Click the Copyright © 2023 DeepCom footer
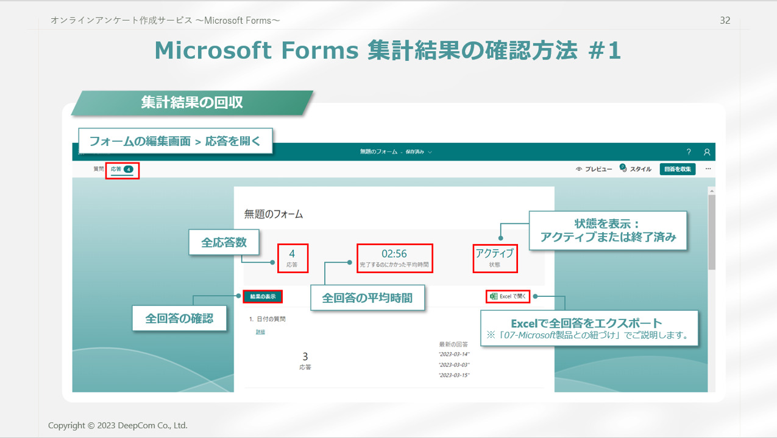777x438 pixels. click(118, 425)
